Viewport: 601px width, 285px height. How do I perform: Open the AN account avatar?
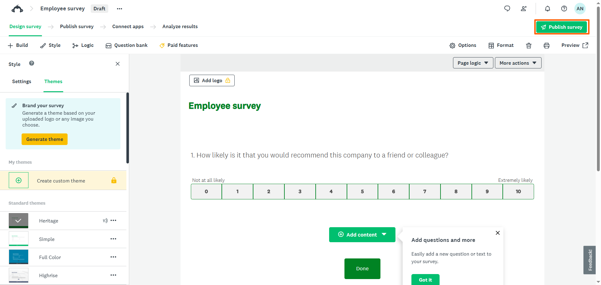click(580, 9)
